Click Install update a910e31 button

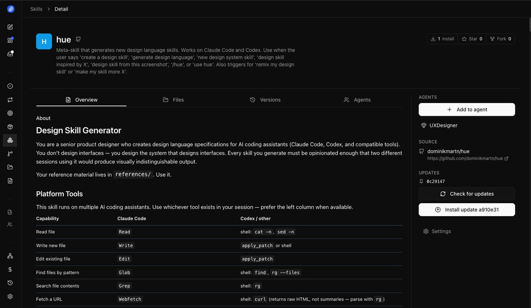pyautogui.click(x=467, y=210)
